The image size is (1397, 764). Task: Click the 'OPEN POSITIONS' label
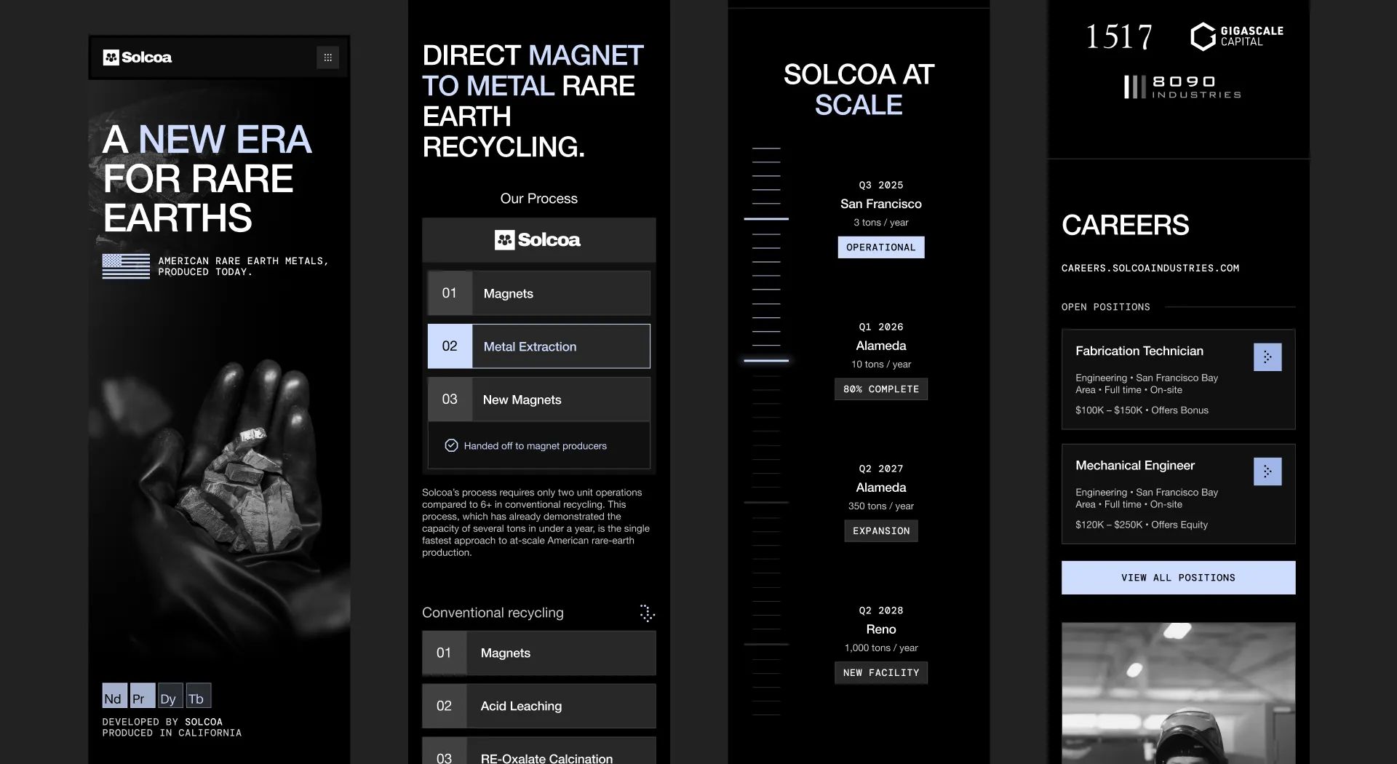click(1105, 307)
